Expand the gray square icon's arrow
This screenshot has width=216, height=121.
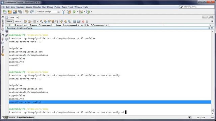pyautogui.click(x=37, y=22)
